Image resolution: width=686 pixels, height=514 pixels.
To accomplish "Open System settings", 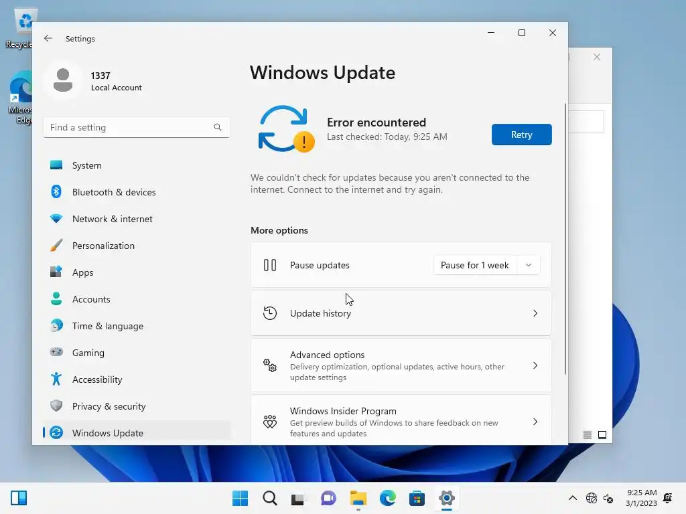I will coord(137,165).
